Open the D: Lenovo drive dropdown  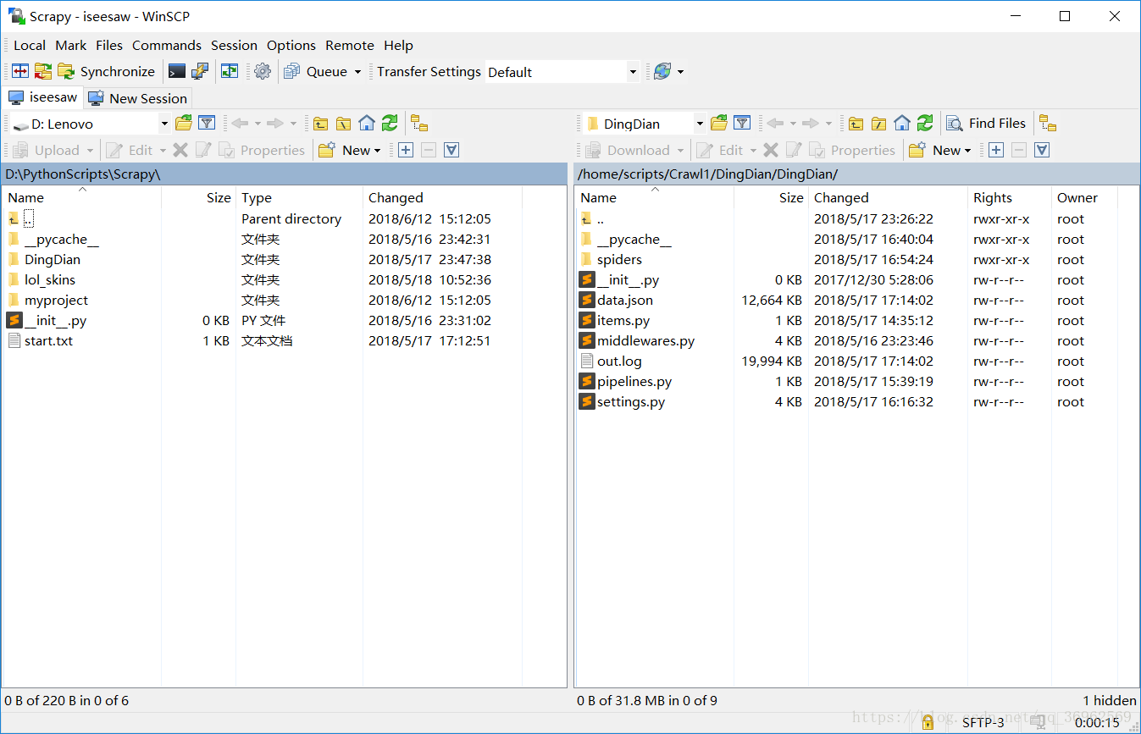coord(164,124)
